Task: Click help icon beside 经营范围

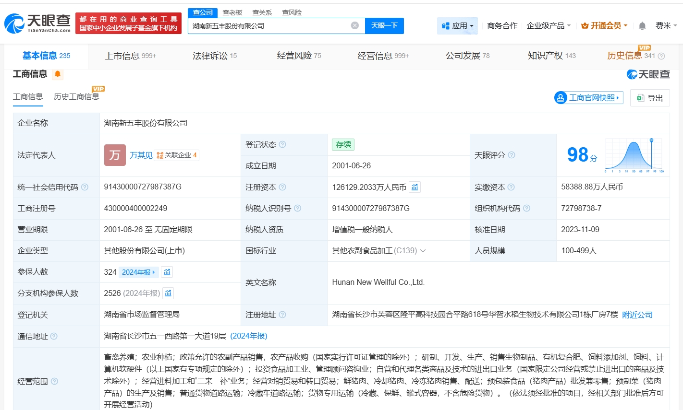Action: click(54, 381)
